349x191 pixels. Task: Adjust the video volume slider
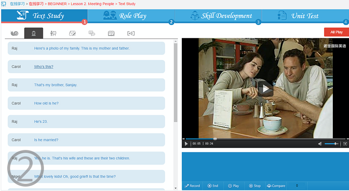[x=331, y=144]
